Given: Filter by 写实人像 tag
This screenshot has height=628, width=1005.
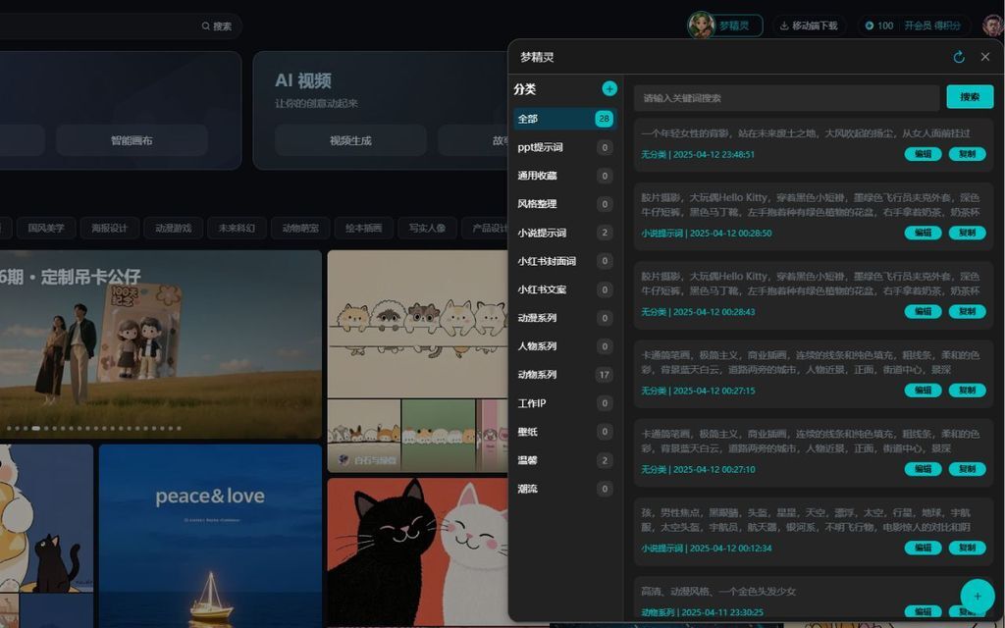Looking at the screenshot, I should click(x=427, y=228).
